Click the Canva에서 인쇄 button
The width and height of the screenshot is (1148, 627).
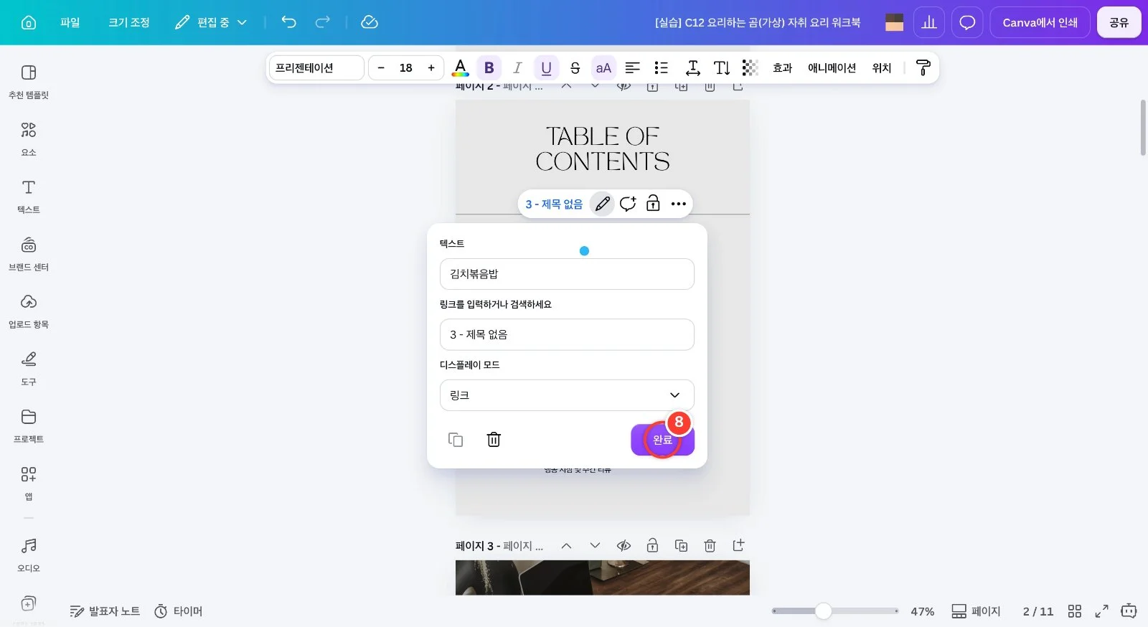pos(1040,22)
